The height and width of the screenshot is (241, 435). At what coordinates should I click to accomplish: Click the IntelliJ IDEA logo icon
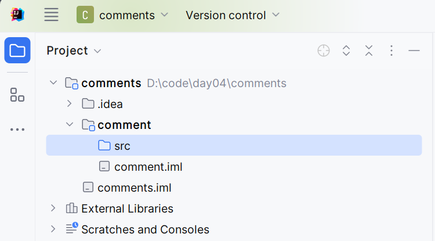click(x=17, y=15)
